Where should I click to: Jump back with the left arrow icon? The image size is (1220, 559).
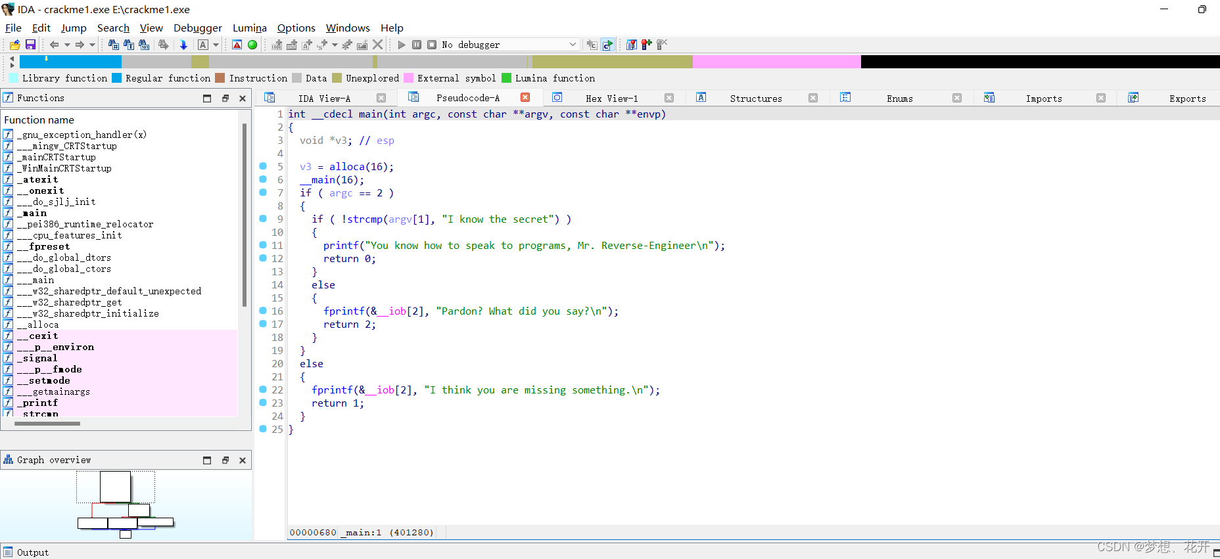[55, 45]
